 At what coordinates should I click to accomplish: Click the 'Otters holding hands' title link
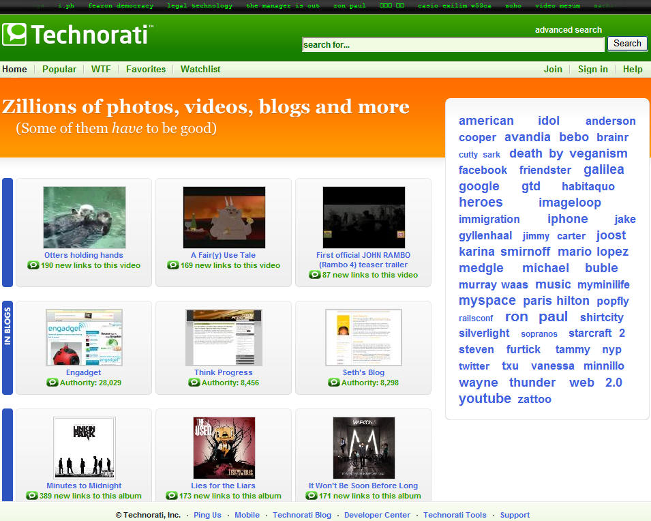[84, 255]
